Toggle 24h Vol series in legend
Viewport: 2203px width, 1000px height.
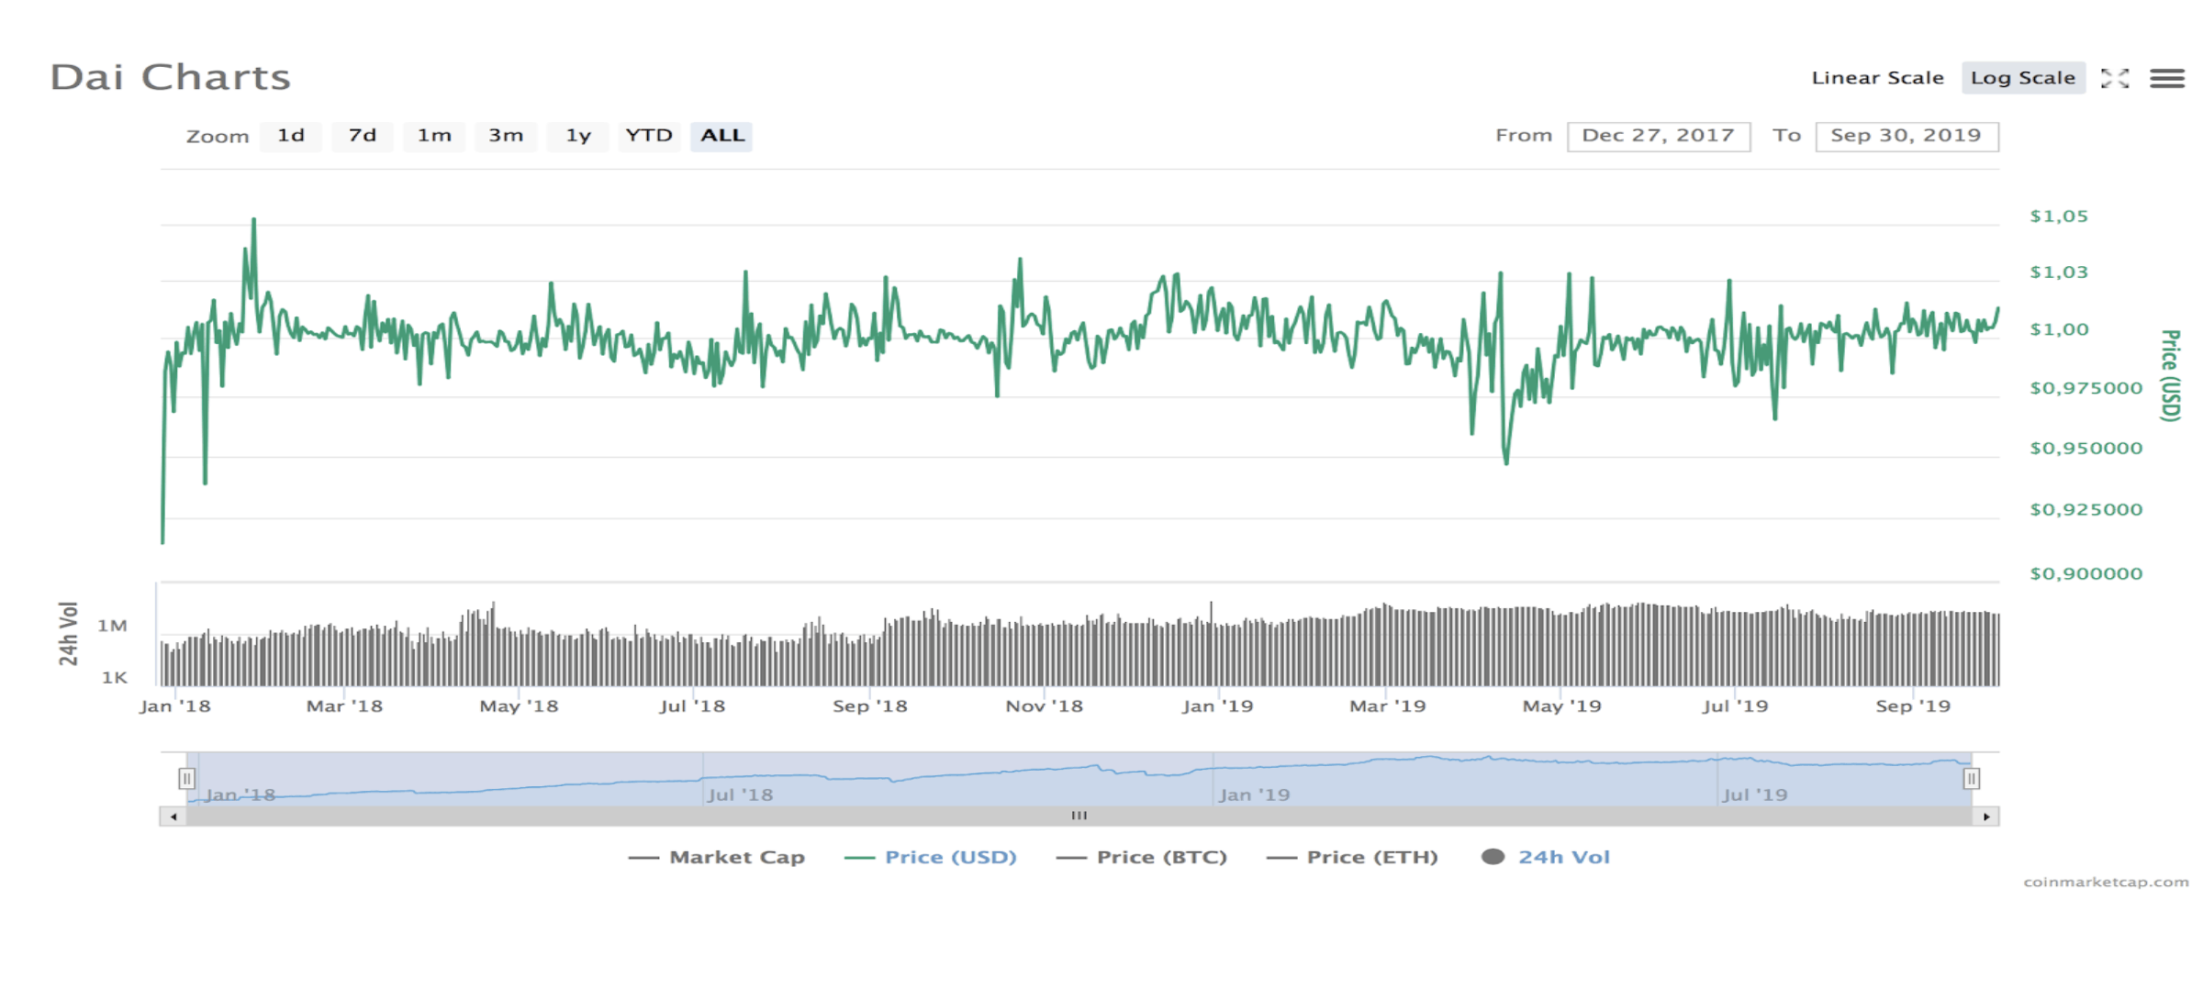tap(1546, 857)
